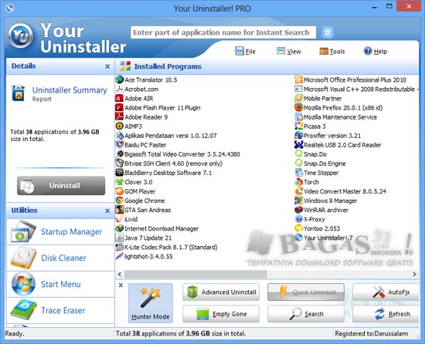Open the Help menu
The image size is (425, 344).
pyautogui.click(x=376, y=51)
